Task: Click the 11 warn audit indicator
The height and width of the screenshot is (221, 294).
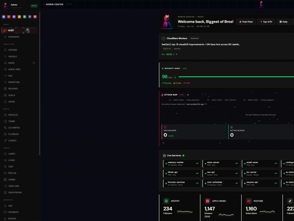Action: (x=177, y=83)
